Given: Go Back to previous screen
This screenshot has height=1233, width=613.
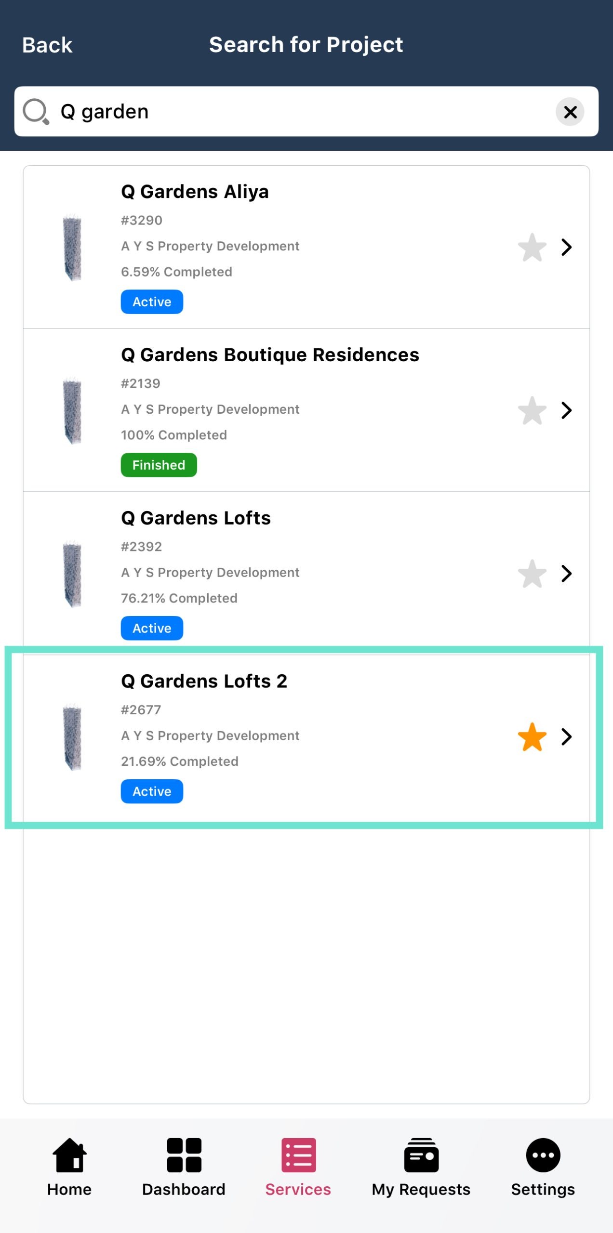Looking at the screenshot, I should [47, 45].
